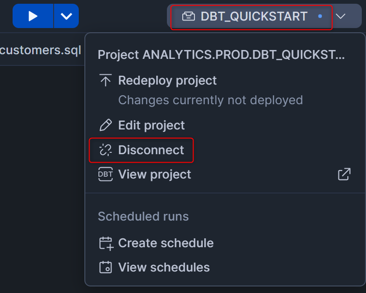This screenshot has width=366, height=293.
Task: Open the View project link
Action: [x=155, y=174]
